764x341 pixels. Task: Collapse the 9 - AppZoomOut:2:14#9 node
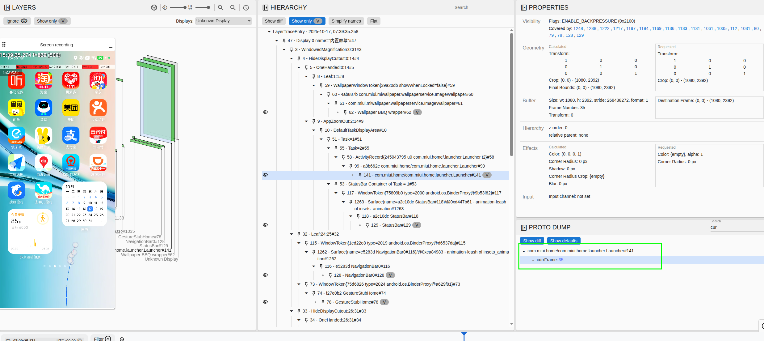306,121
